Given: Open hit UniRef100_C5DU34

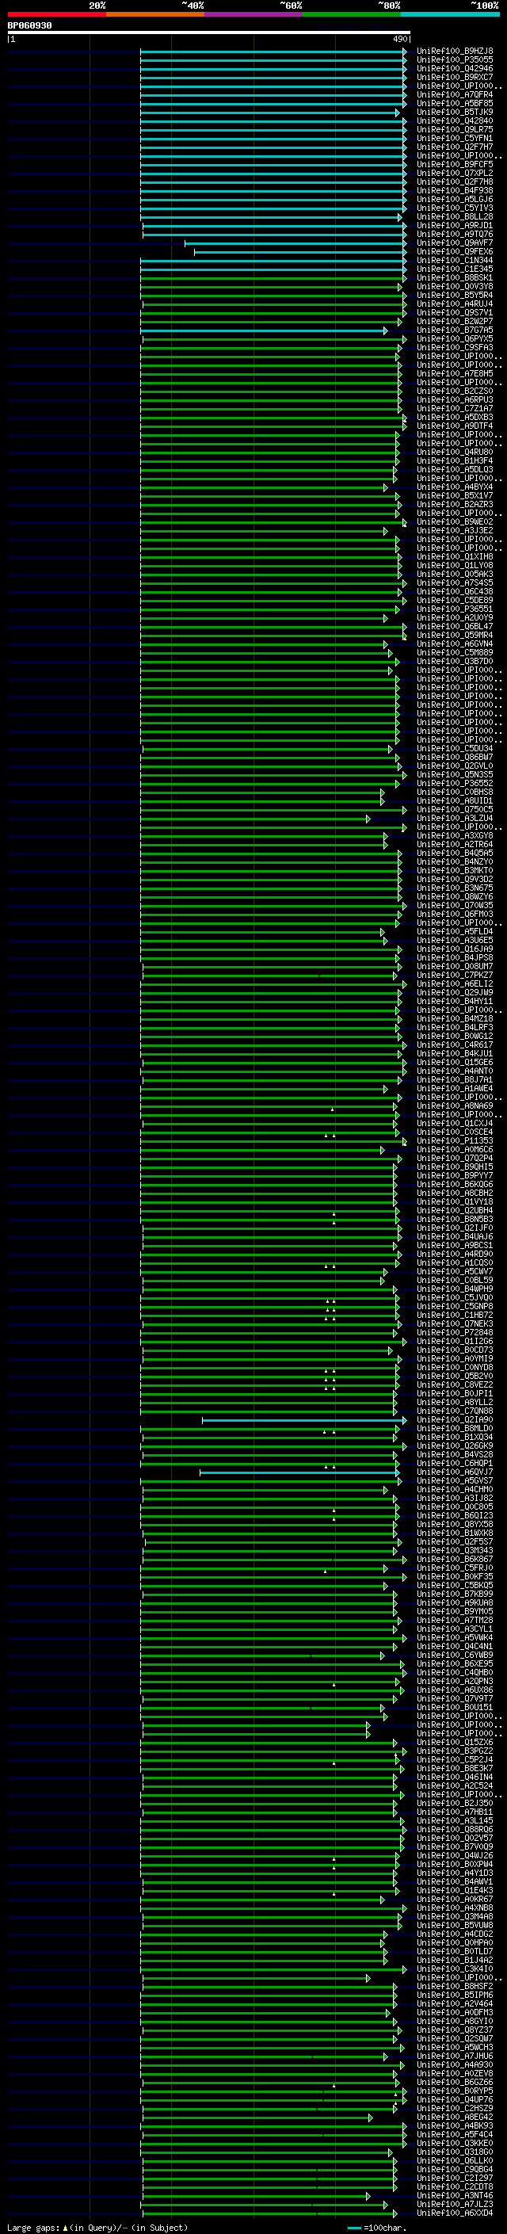Looking at the screenshot, I should pos(455,748).
